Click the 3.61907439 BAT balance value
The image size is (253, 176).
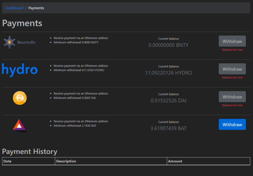click(x=169, y=128)
